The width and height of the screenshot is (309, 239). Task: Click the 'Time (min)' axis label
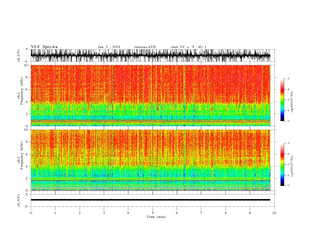[156, 217]
